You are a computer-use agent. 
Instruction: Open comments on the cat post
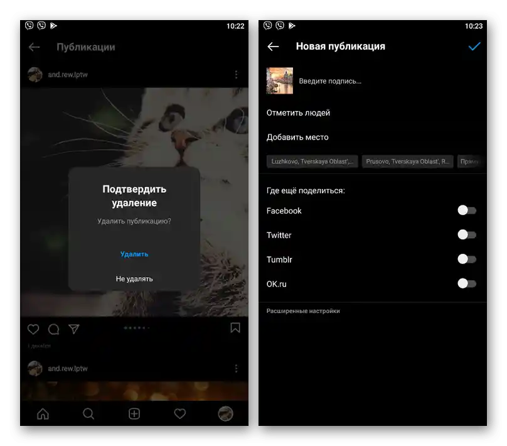tap(54, 329)
